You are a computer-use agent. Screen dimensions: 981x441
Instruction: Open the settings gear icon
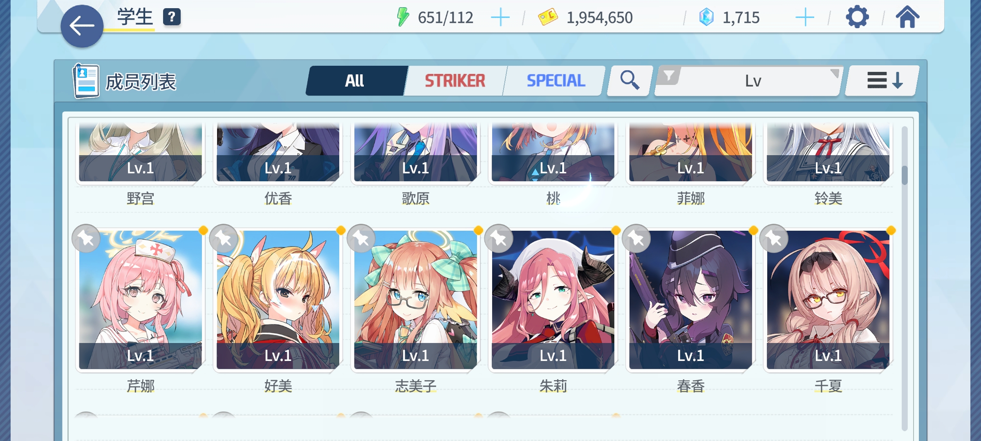pyautogui.click(x=857, y=17)
